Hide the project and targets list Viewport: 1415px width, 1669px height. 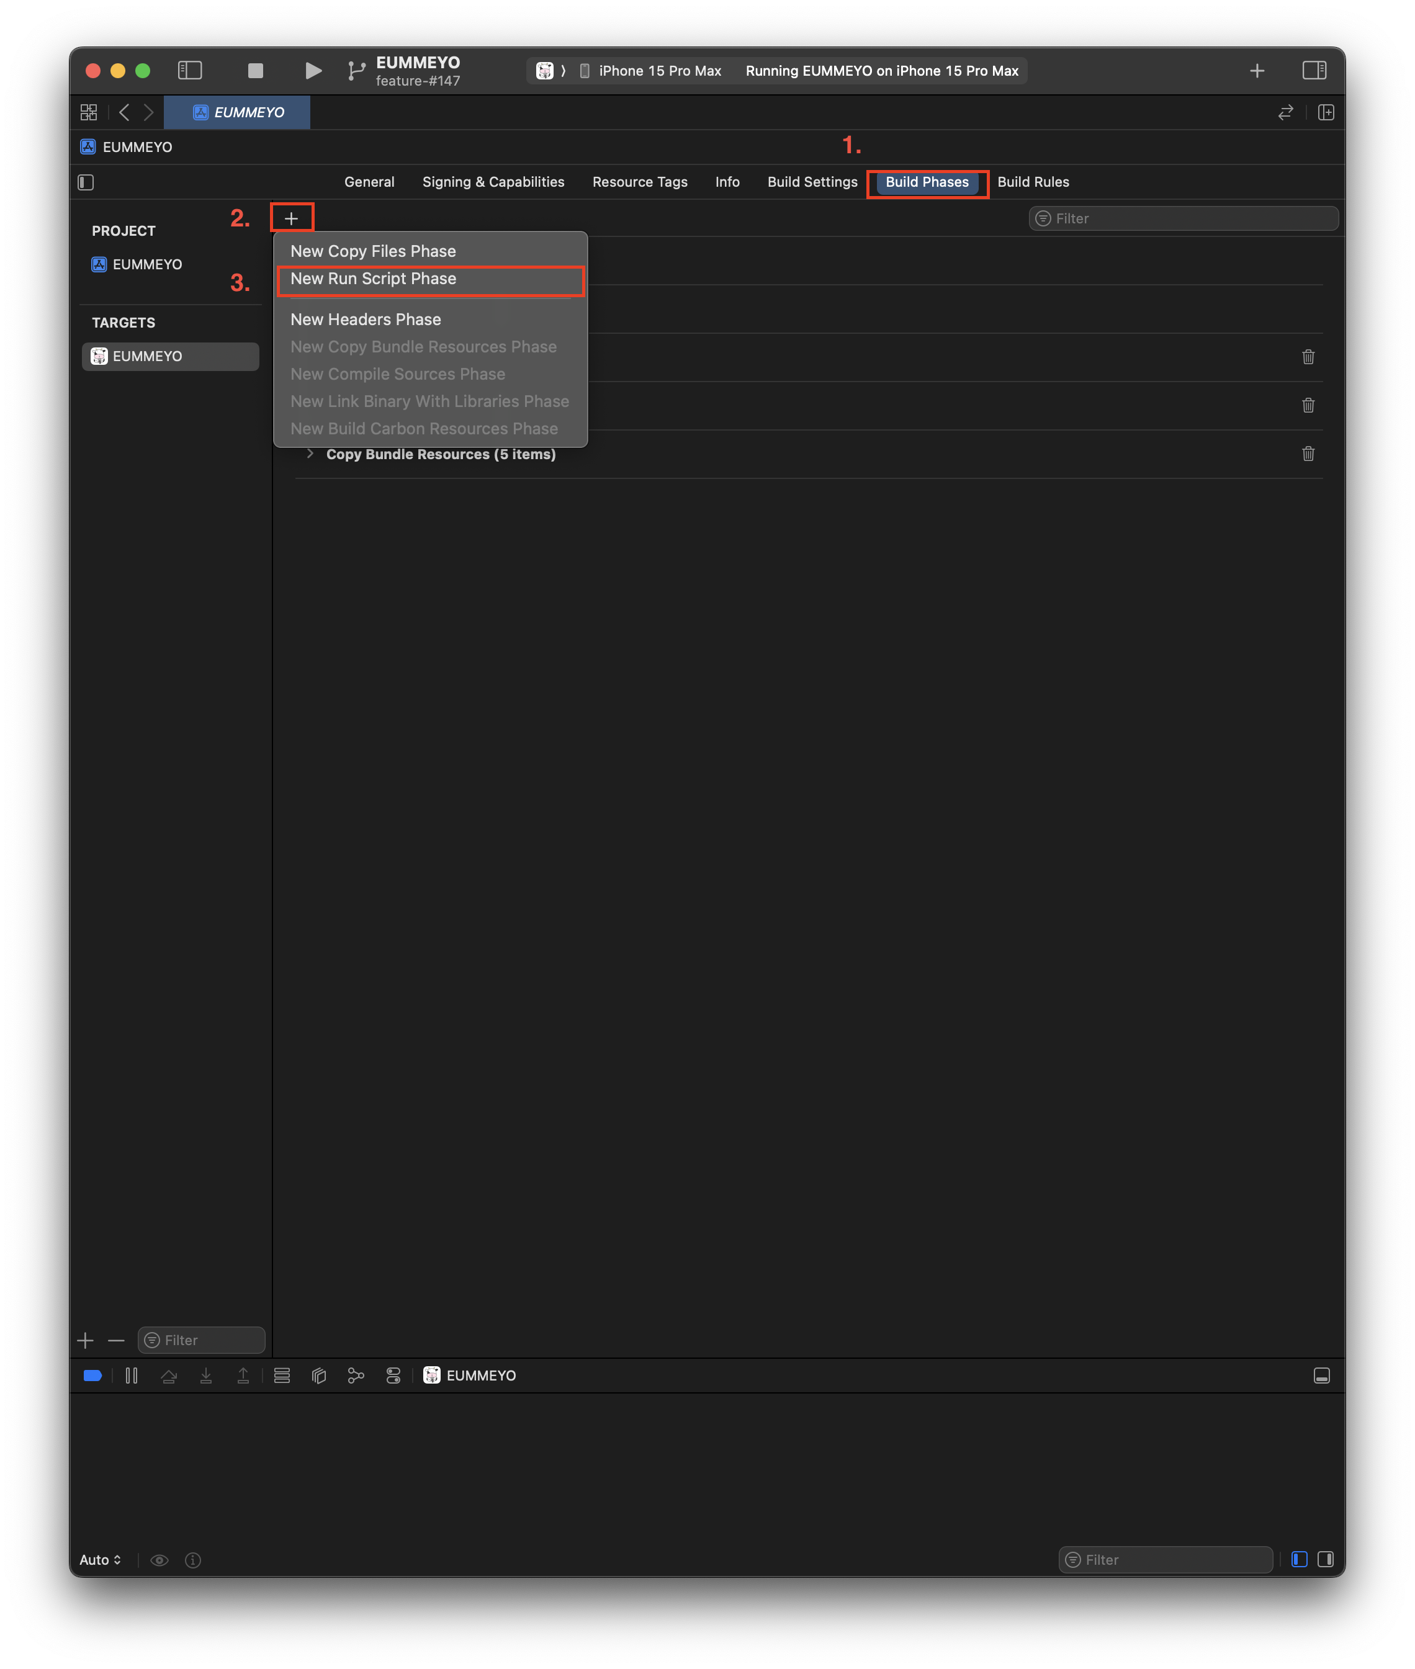86,182
